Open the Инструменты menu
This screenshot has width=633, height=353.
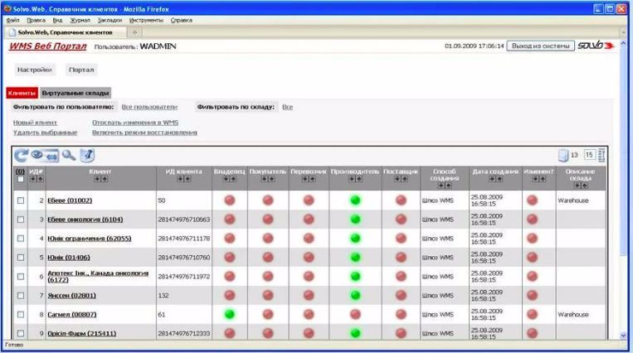pyautogui.click(x=146, y=20)
